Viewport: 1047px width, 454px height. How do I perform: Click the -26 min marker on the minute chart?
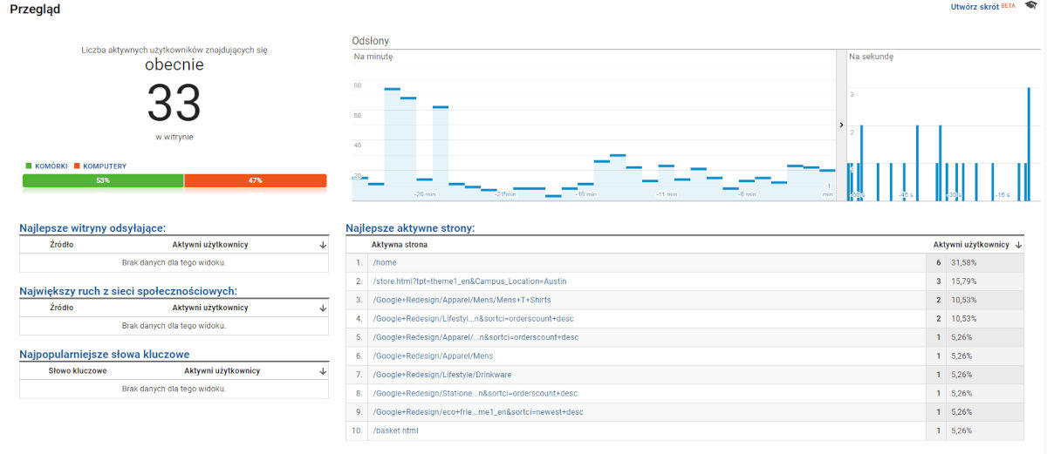pyautogui.click(x=425, y=194)
